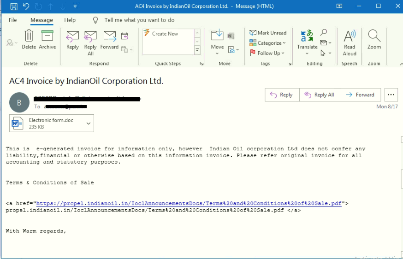
Task: Jump to the previous item with the up arrow
Action: coord(51,6)
